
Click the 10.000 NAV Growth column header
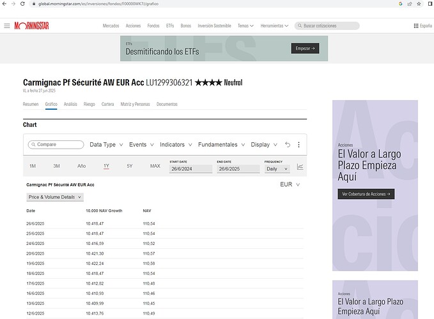(x=104, y=211)
